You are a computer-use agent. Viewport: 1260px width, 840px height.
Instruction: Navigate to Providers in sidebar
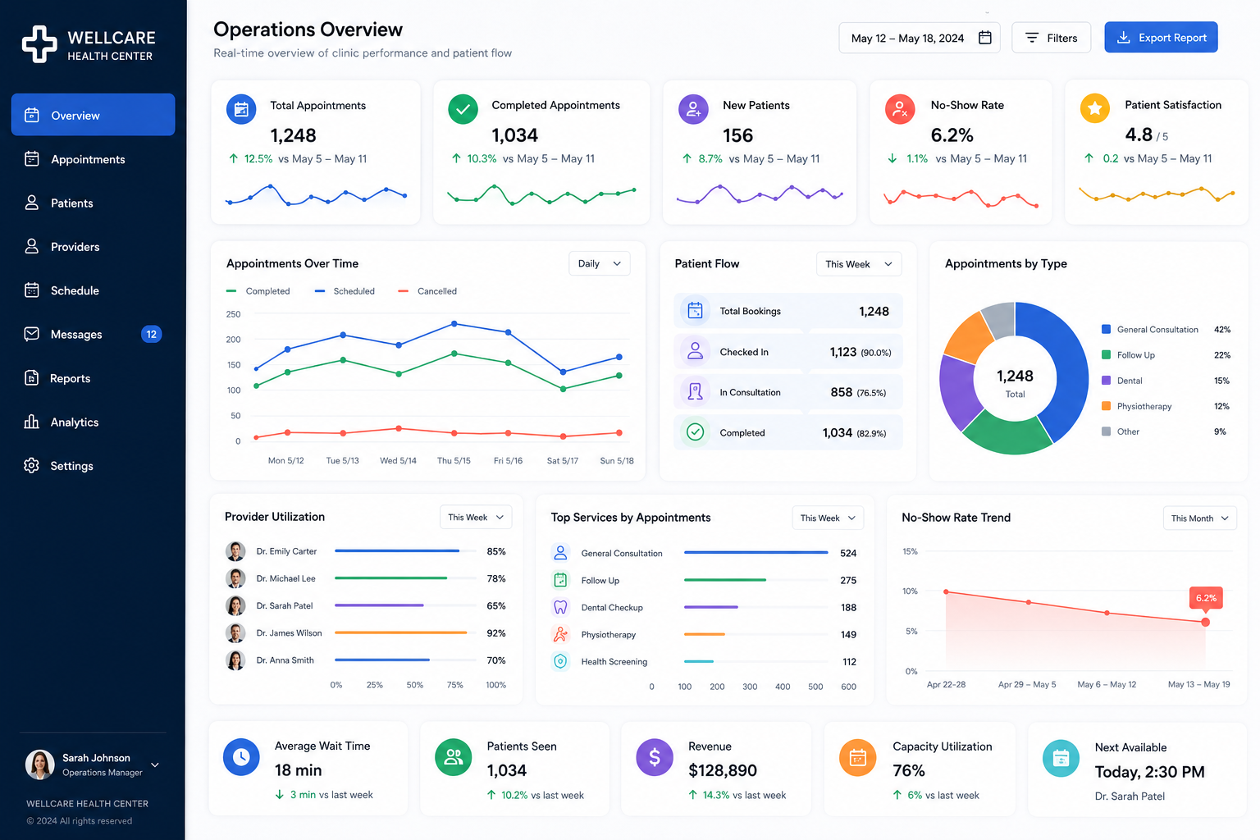[x=93, y=246]
